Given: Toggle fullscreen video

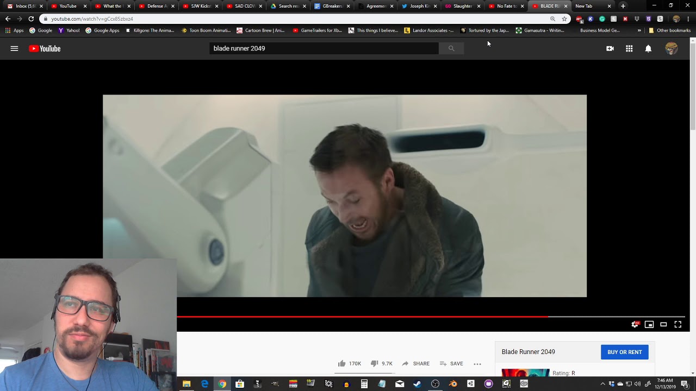Looking at the screenshot, I should click(x=678, y=324).
